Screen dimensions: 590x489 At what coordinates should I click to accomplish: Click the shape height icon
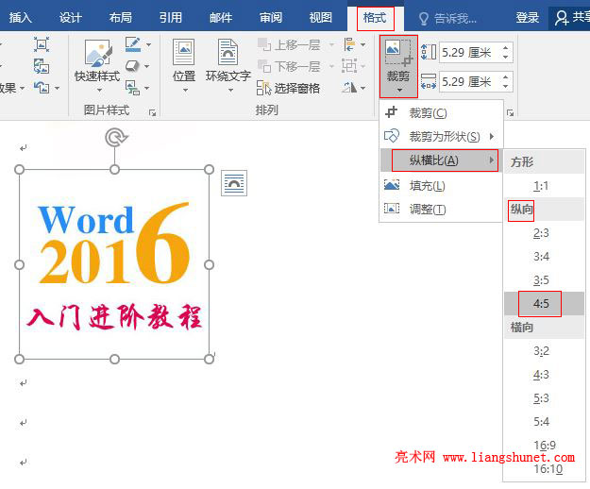point(429,52)
